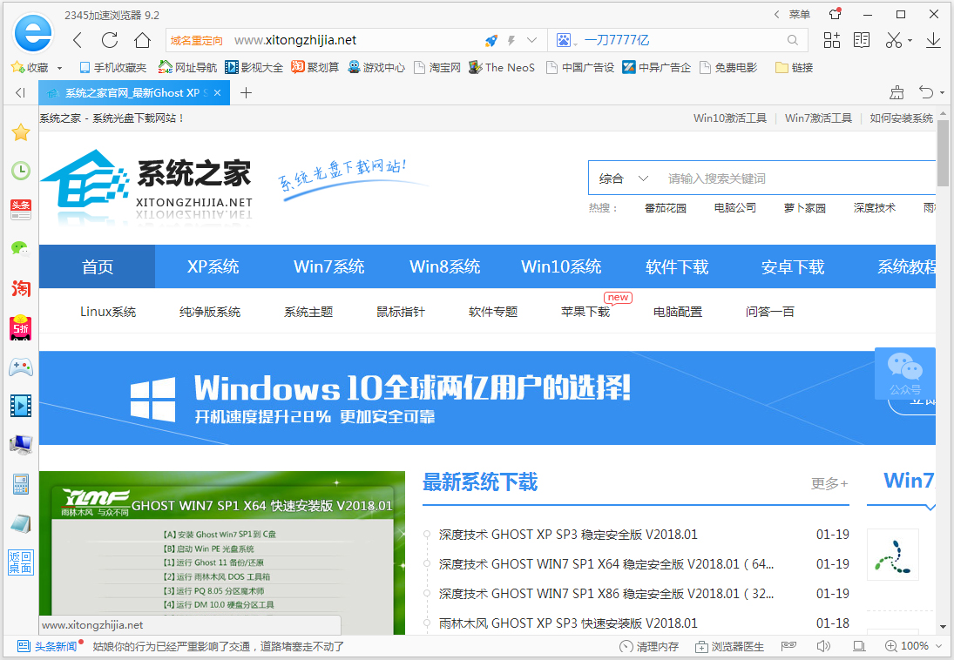Click the skin shirt icon in title bar
The height and width of the screenshot is (660, 954).
pos(836,14)
